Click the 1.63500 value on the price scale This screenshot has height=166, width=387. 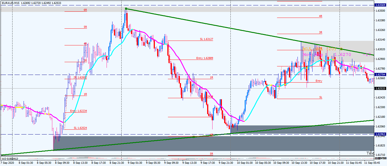tap(380, 11)
